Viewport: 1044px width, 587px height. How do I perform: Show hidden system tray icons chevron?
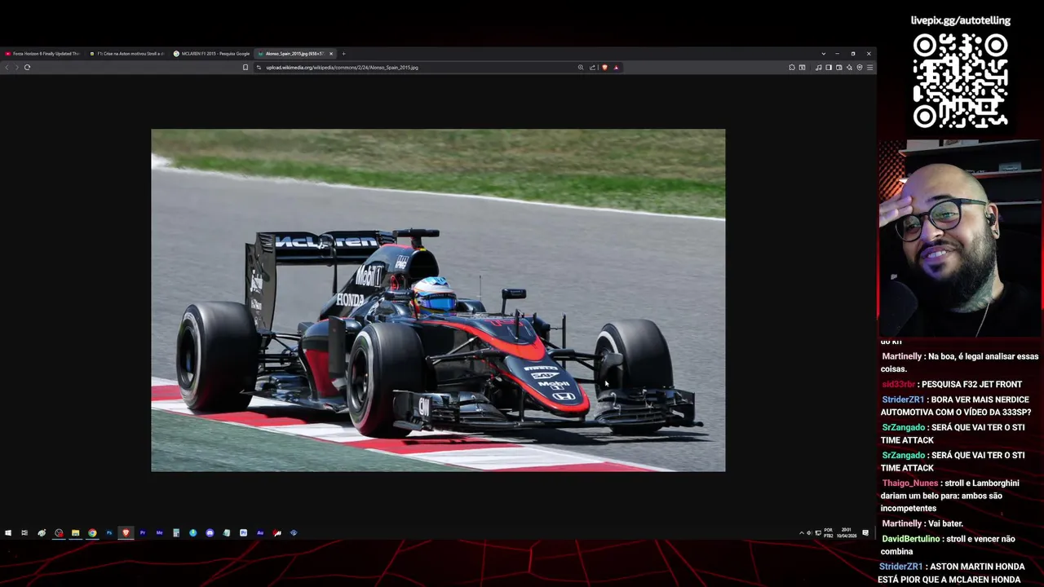pyautogui.click(x=801, y=532)
